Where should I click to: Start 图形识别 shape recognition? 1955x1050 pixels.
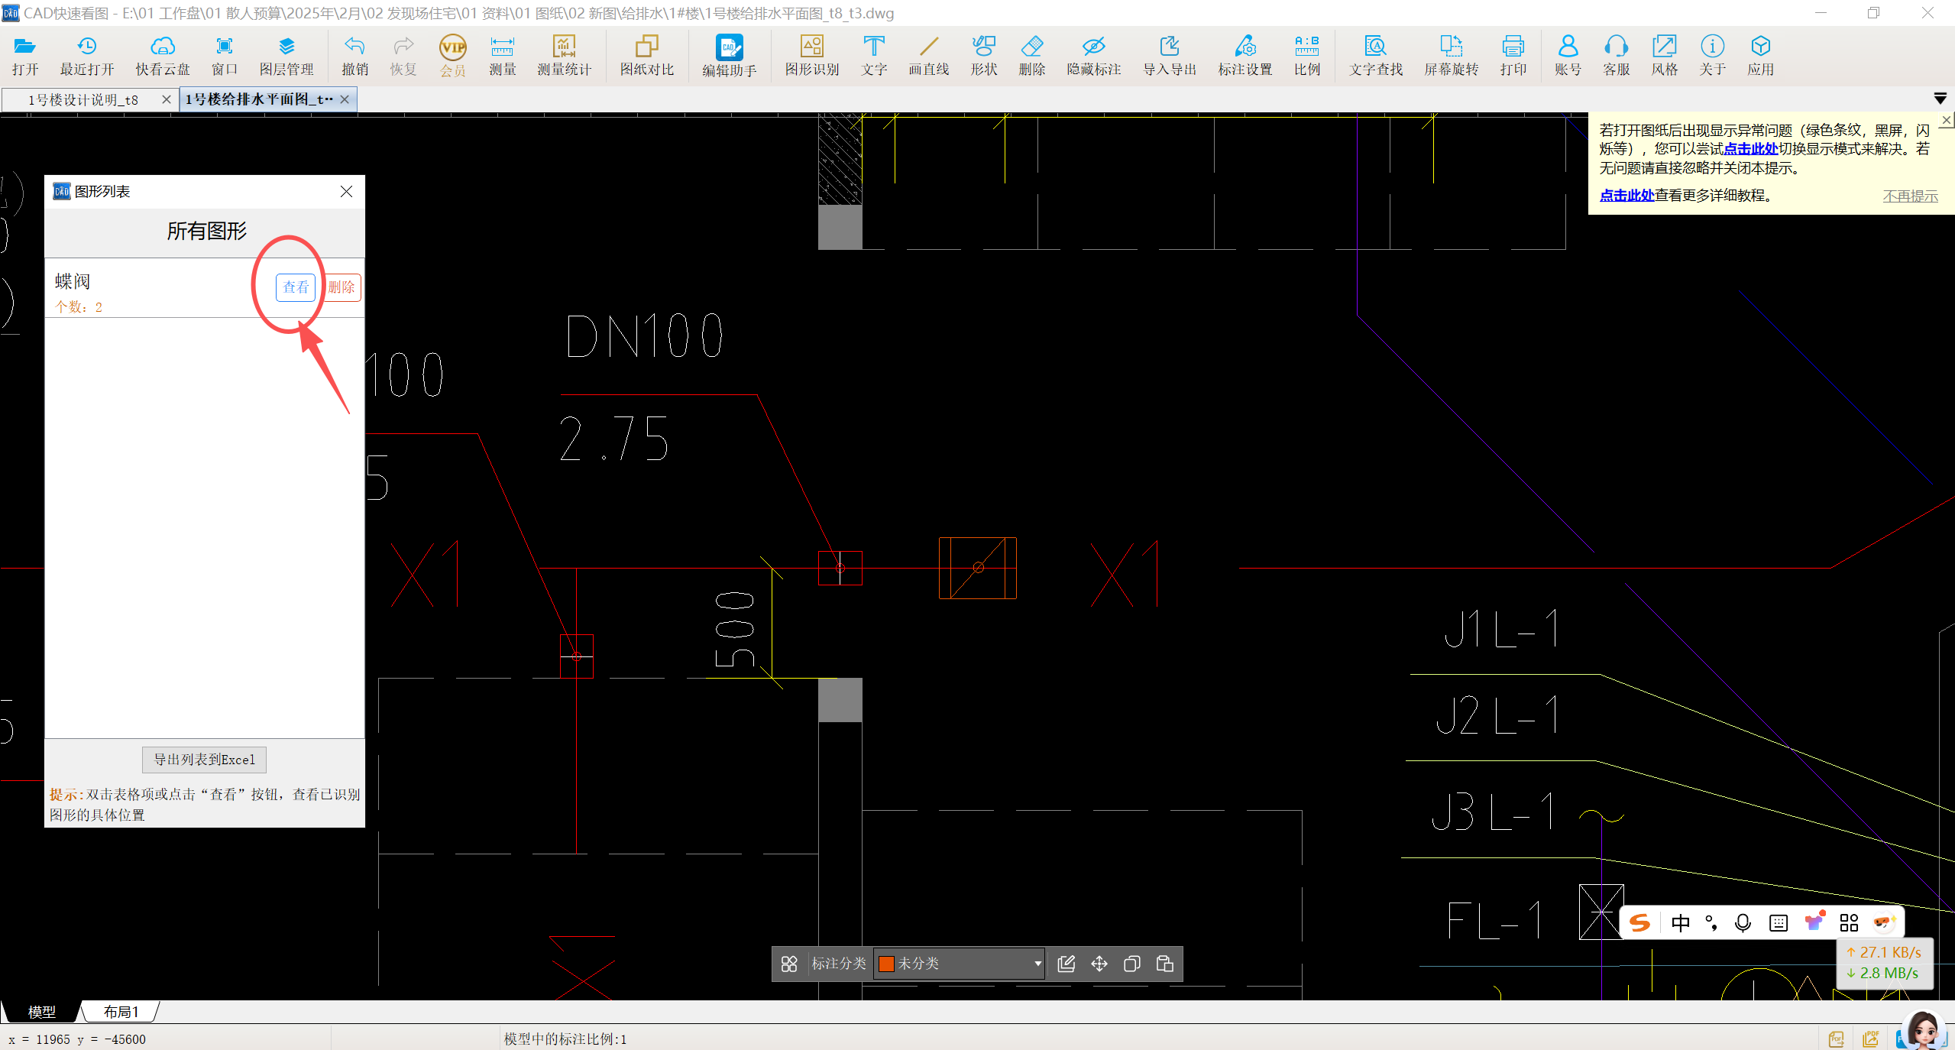812,56
